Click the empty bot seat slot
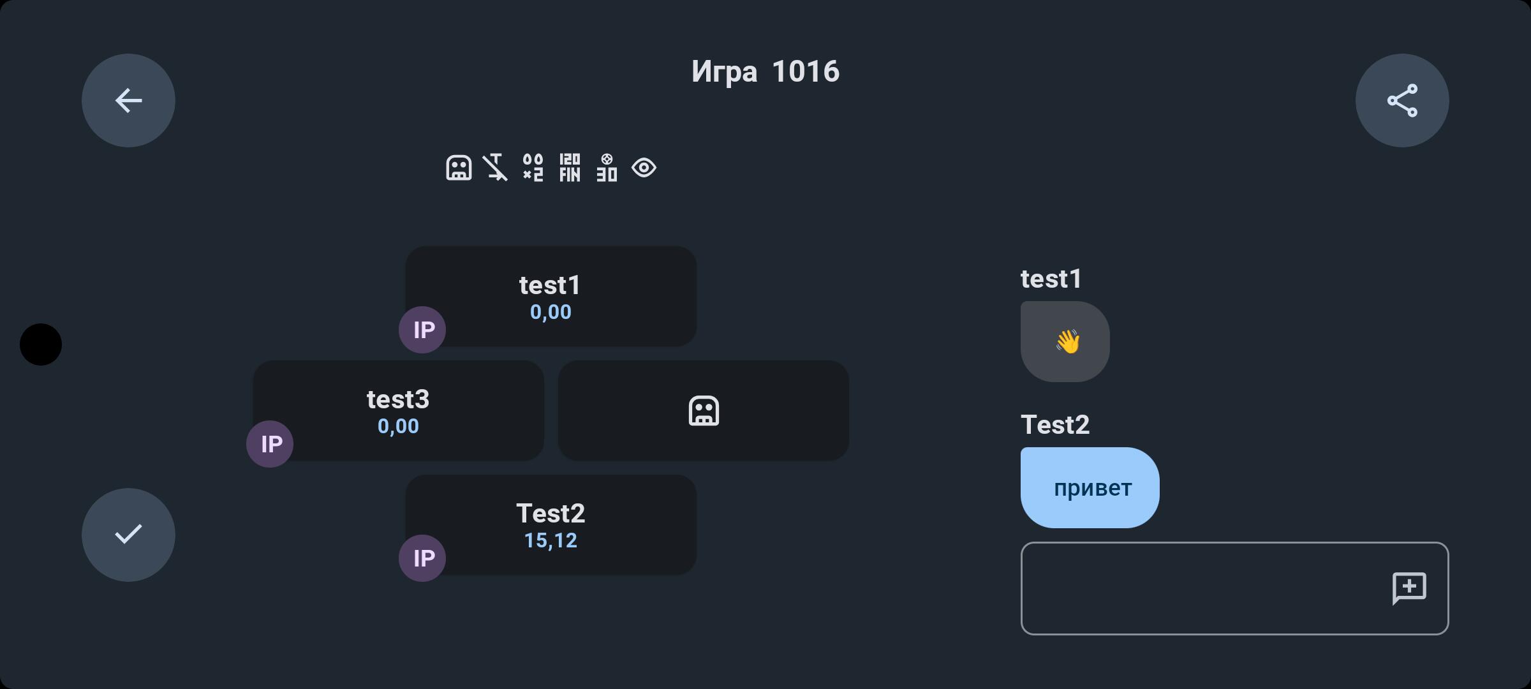Screen dimensions: 1531x689 coord(704,410)
